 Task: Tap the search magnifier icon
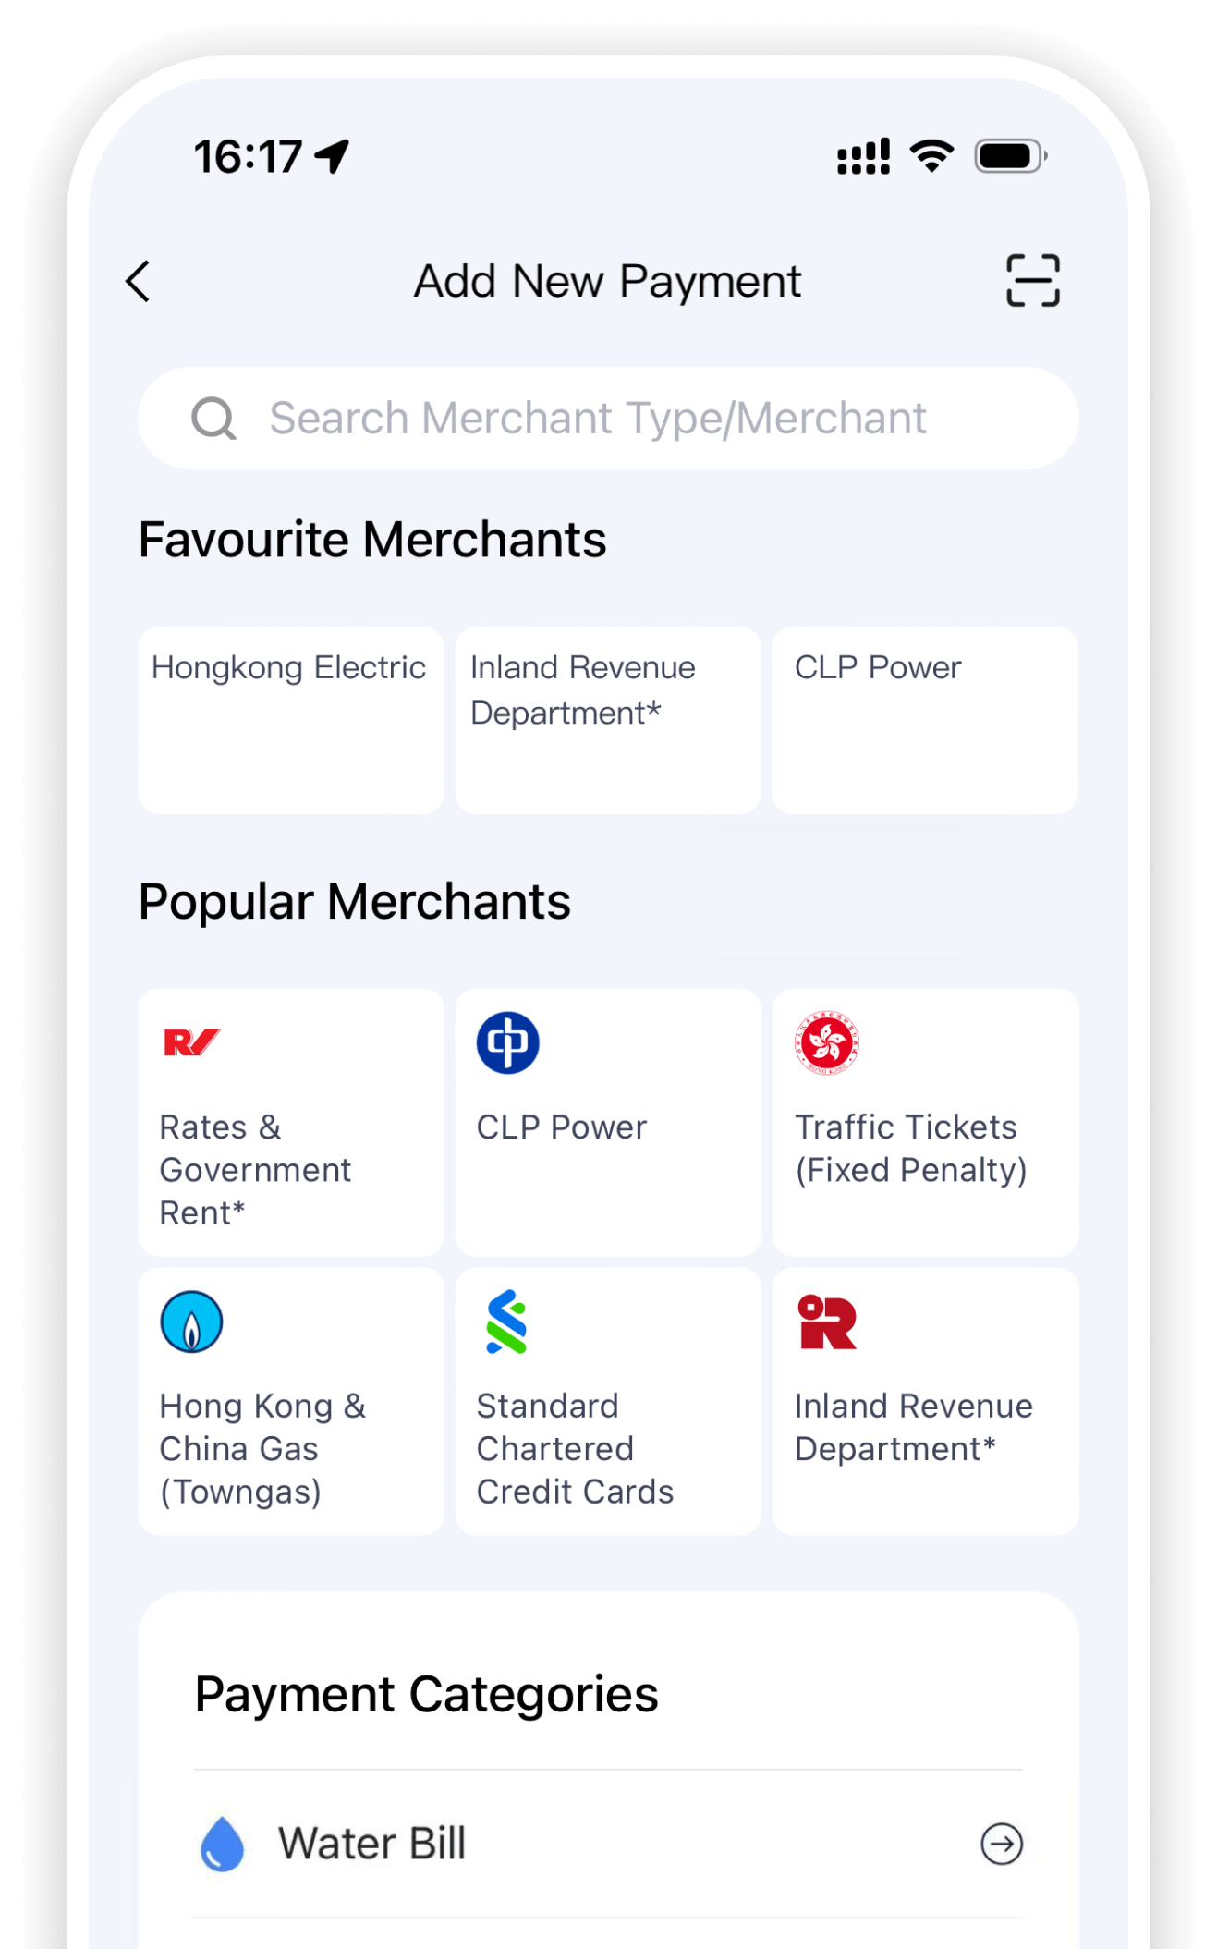coord(213,419)
